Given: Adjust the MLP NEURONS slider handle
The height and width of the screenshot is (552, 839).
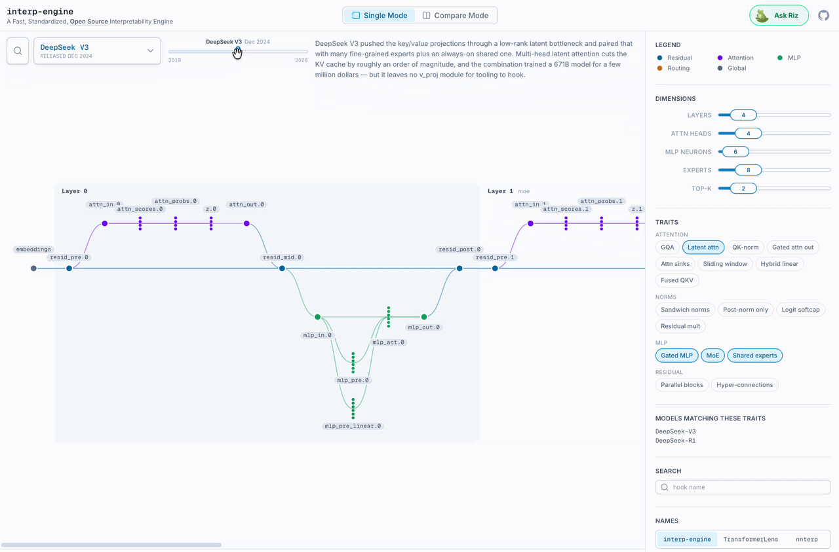Looking at the screenshot, I should pos(735,152).
